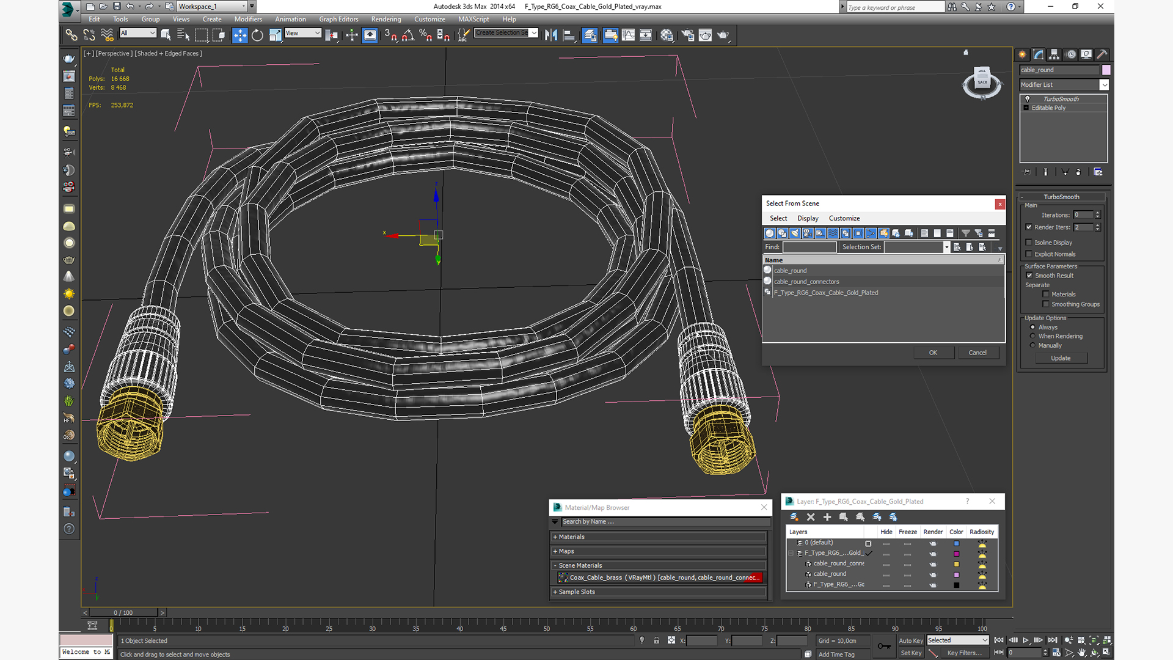Open the Selected key mode dropdown
1173x660 pixels.
[957, 640]
